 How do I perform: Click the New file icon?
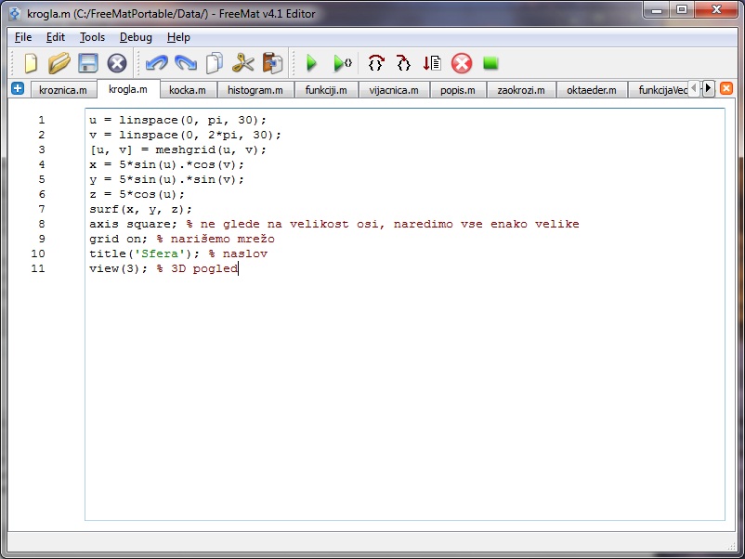tap(32, 63)
